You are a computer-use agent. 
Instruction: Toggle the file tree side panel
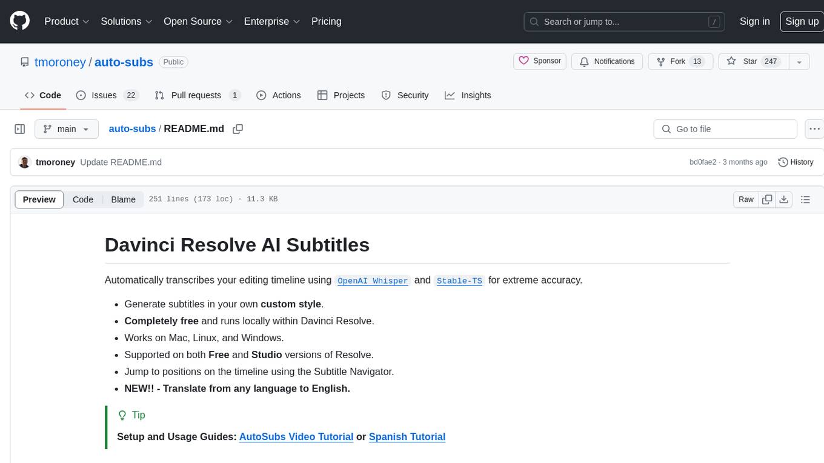click(x=19, y=129)
